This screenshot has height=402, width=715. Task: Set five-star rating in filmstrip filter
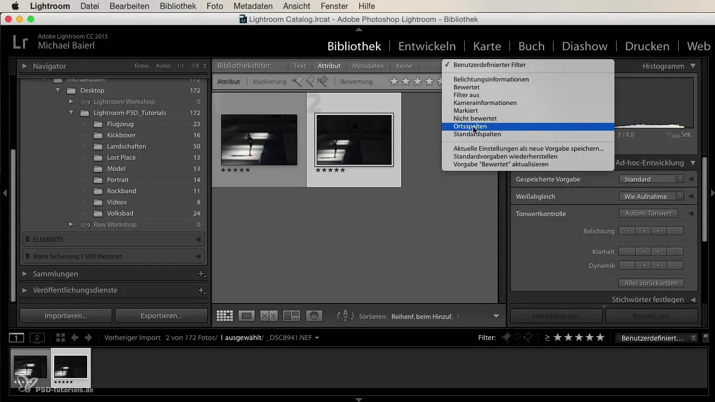click(600, 338)
